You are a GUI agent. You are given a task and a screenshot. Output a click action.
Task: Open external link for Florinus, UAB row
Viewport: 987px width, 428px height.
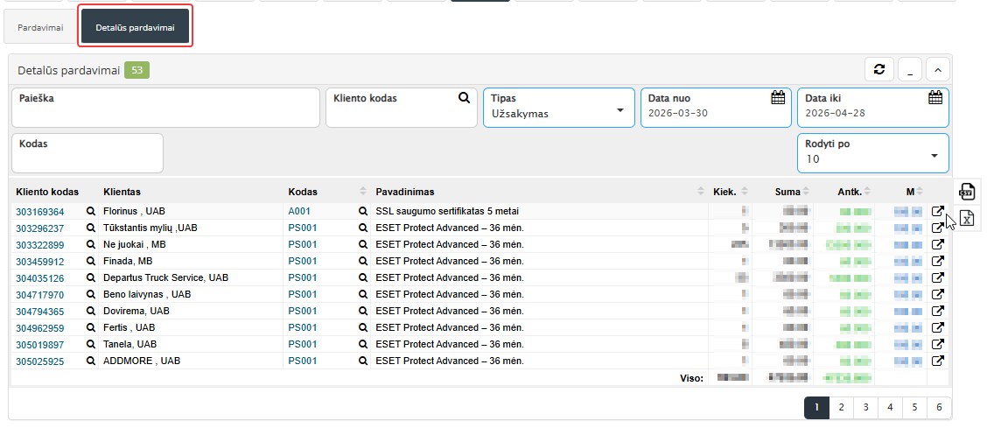coord(938,212)
